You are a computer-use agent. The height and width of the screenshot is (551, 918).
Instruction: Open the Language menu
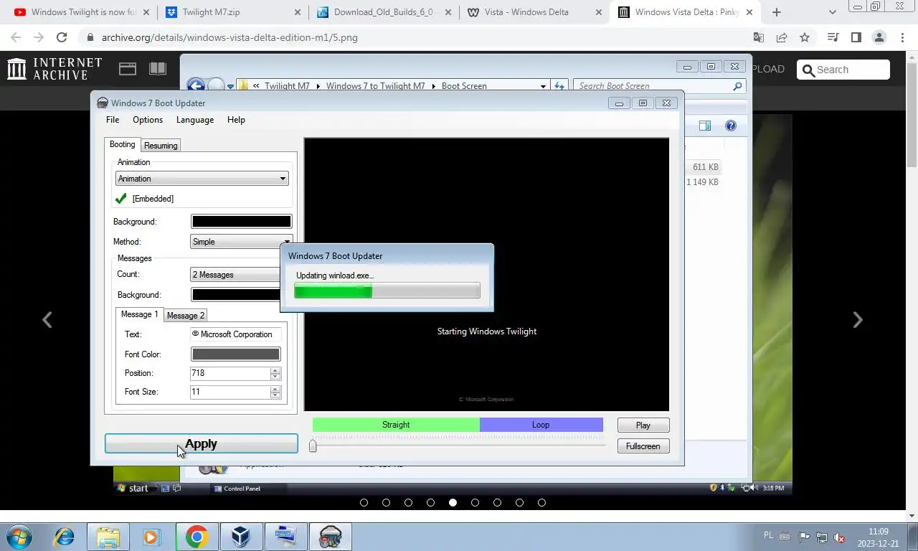195,120
